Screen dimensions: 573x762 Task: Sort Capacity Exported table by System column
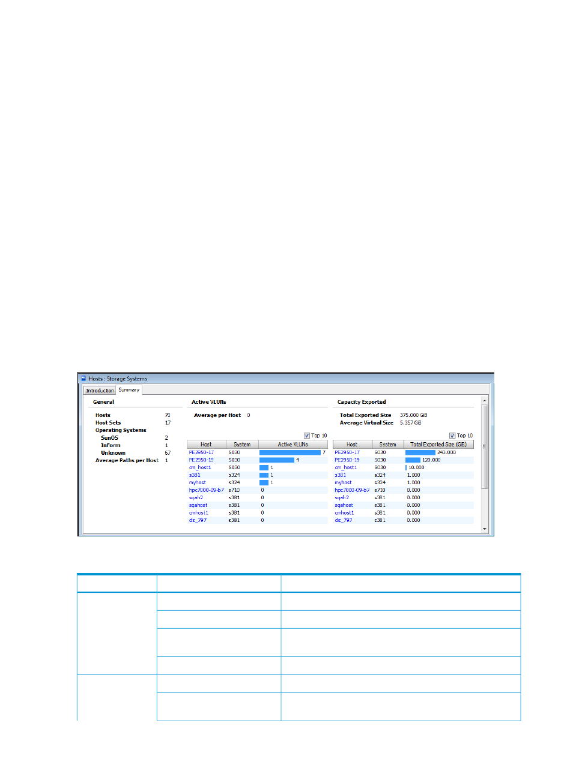[388, 445]
